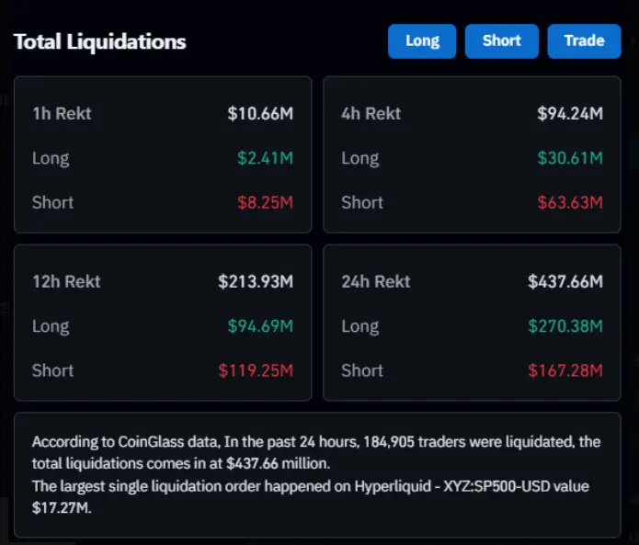Click the 4h total value $94.24M
This screenshot has height=545, width=639.
(x=570, y=114)
